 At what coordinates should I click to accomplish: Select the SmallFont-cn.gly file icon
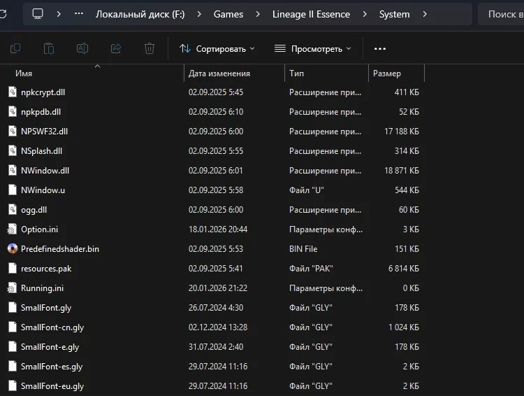(13, 327)
